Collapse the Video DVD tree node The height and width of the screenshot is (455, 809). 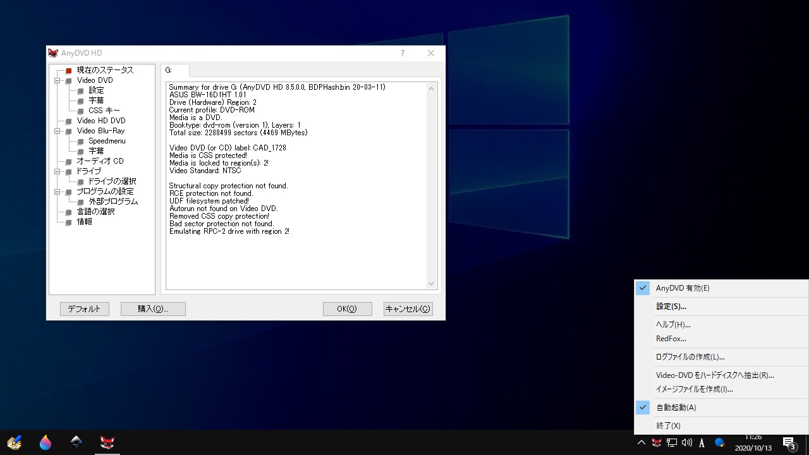click(58, 80)
